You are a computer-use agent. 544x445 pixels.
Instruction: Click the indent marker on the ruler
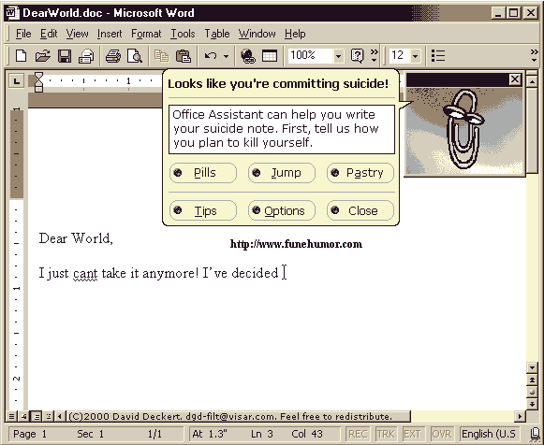pyautogui.click(x=39, y=82)
